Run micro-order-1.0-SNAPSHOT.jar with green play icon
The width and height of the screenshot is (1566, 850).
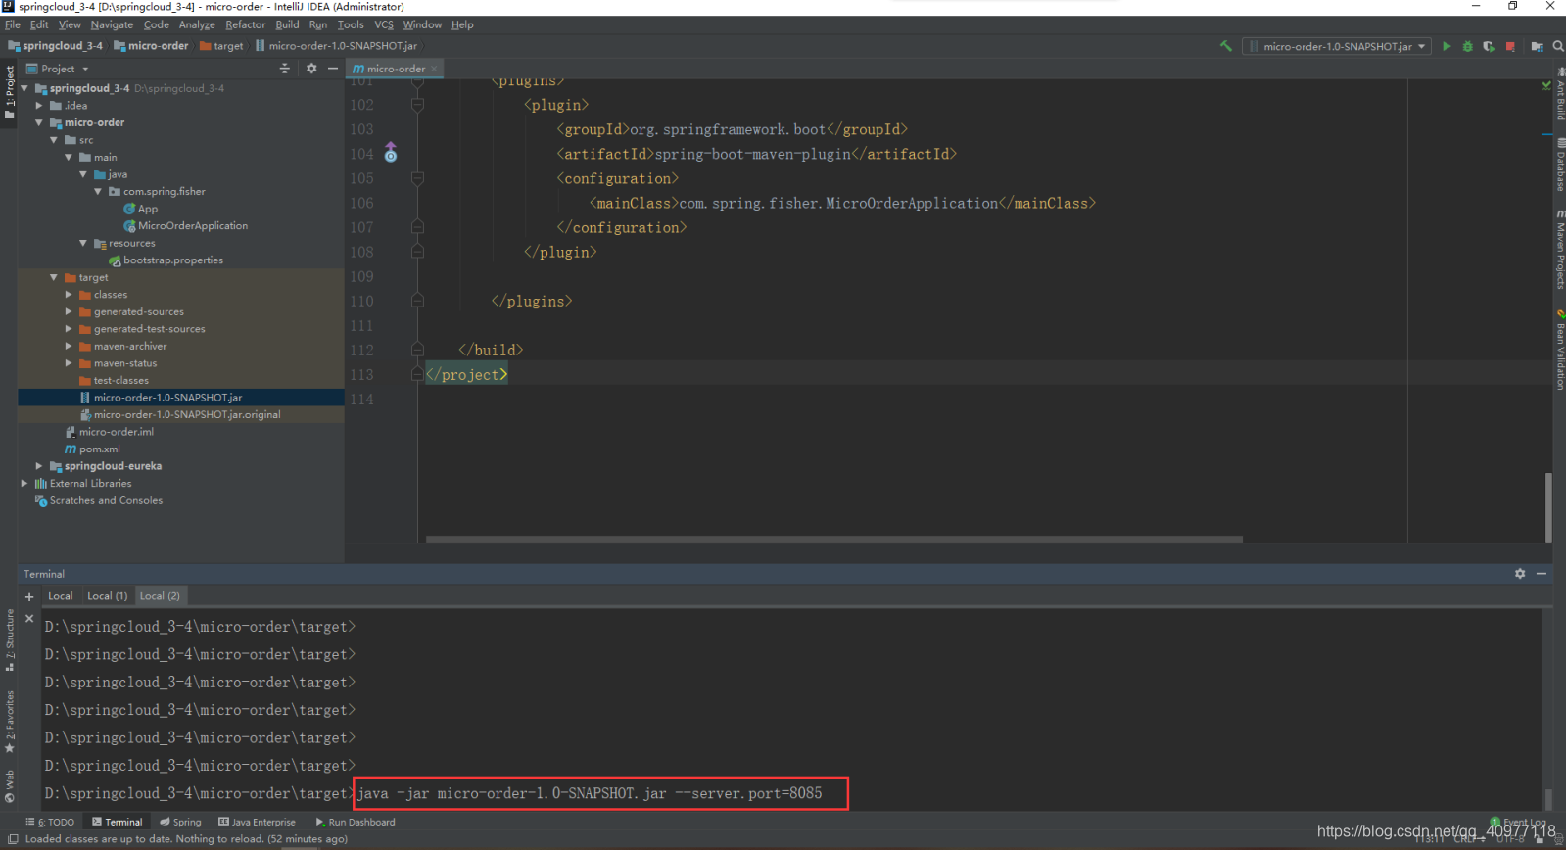1447,46
